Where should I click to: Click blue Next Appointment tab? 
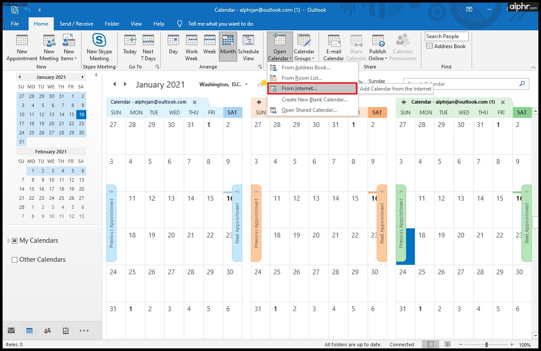pyautogui.click(x=237, y=223)
